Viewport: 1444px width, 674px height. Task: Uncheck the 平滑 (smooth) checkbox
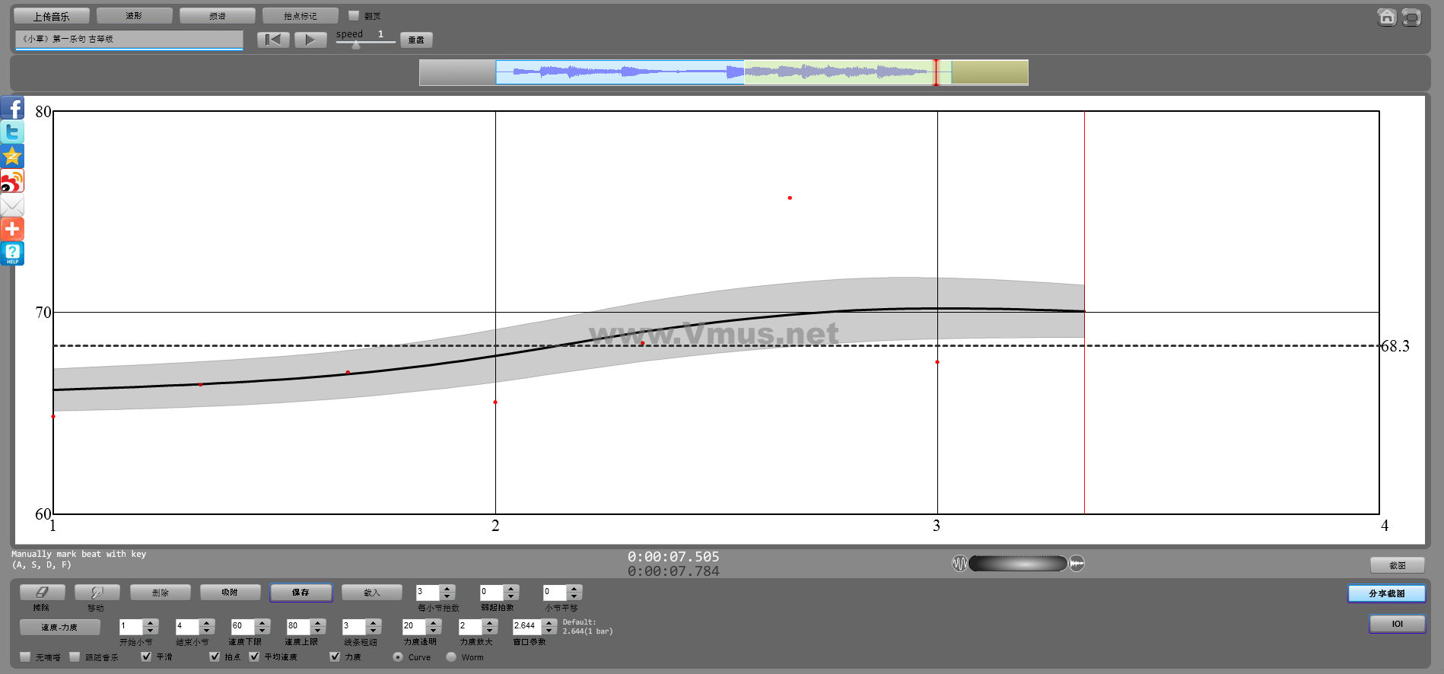point(146,657)
